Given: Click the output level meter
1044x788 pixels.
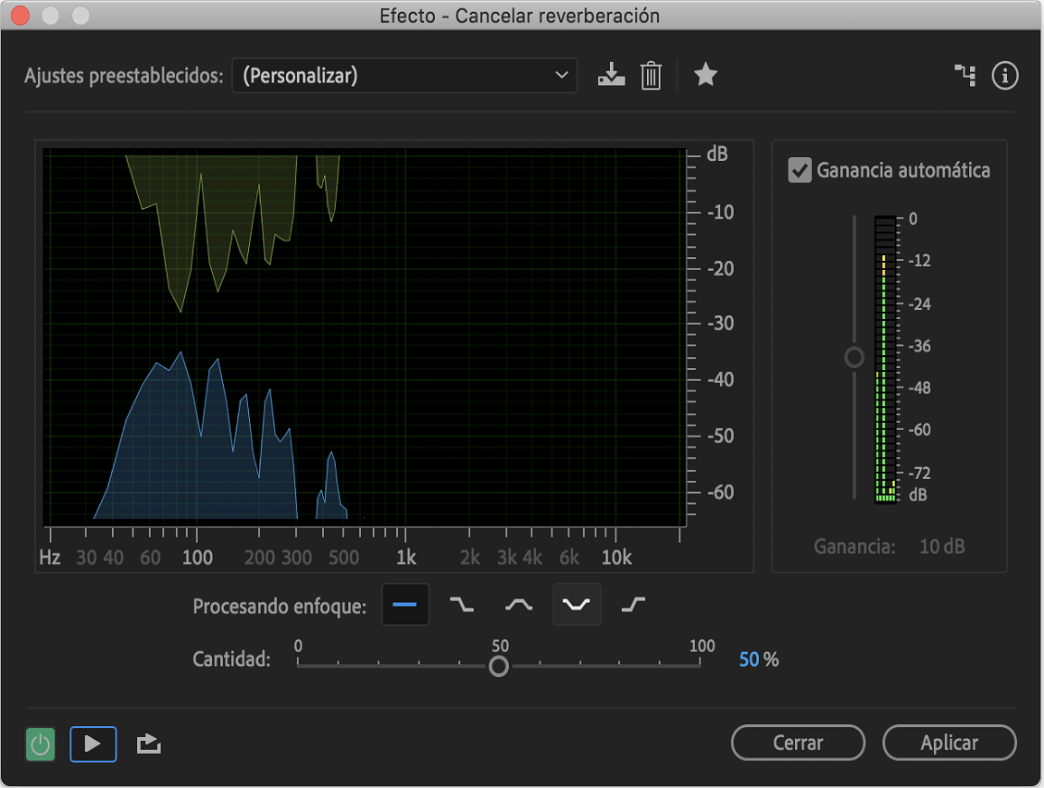Looking at the screenshot, I should tap(886, 360).
